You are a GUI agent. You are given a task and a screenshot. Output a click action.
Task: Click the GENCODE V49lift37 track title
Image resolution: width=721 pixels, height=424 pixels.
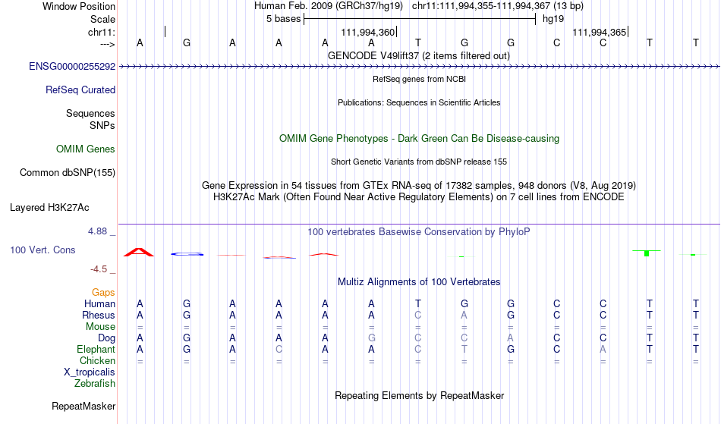click(x=419, y=56)
